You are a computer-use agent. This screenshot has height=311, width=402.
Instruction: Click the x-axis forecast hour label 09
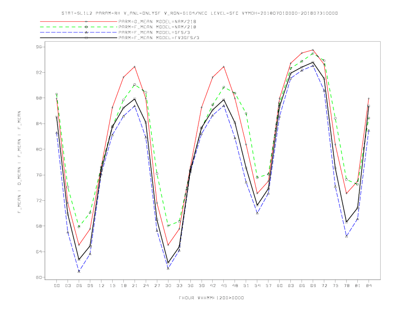pos(90,286)
